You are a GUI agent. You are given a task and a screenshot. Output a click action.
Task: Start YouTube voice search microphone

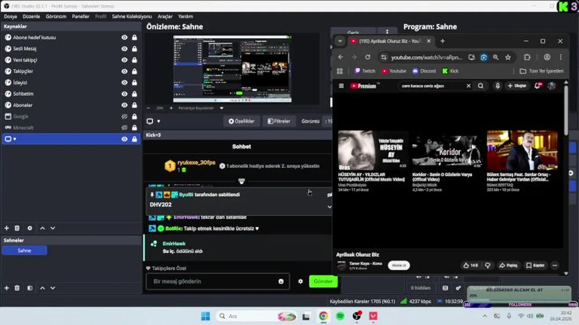click(x=498, y=86)
